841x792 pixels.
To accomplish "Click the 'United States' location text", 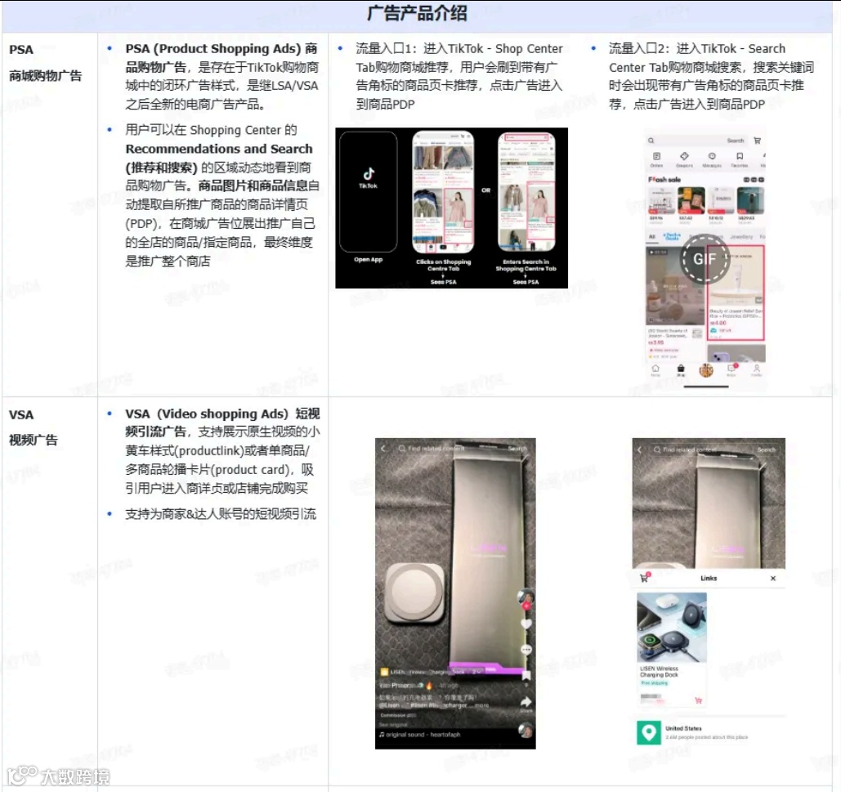I will pos(683,728).
